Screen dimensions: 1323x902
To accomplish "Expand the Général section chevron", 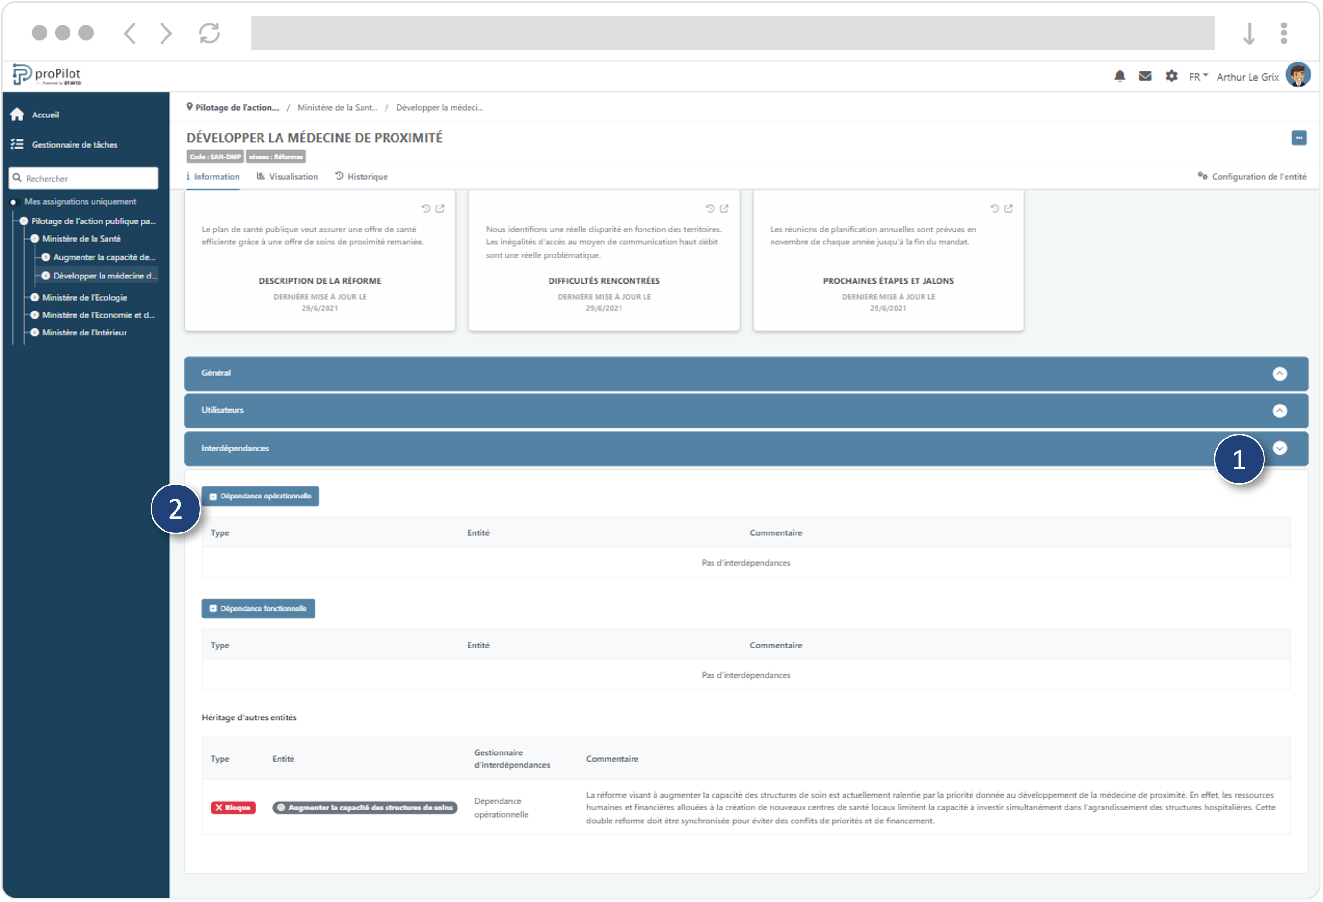I will pyautogui.click(x=1279, y=374).
